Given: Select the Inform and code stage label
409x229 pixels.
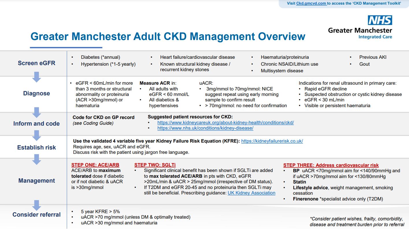Looking at the screenshot, I should click(36, 124).
